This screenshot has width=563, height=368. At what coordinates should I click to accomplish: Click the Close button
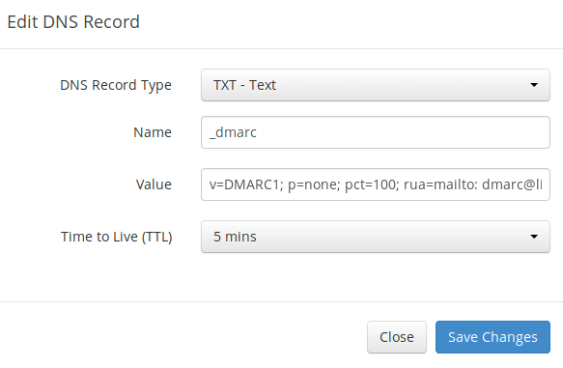397,337
